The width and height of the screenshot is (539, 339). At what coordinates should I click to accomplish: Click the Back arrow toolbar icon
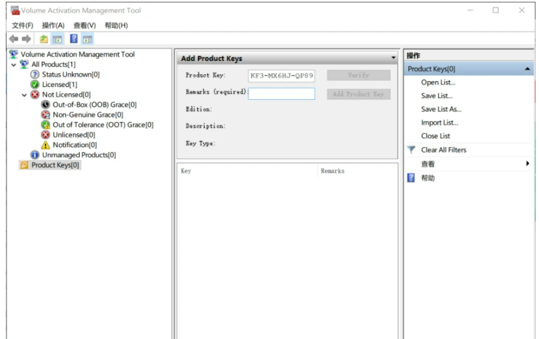[14, 39]
